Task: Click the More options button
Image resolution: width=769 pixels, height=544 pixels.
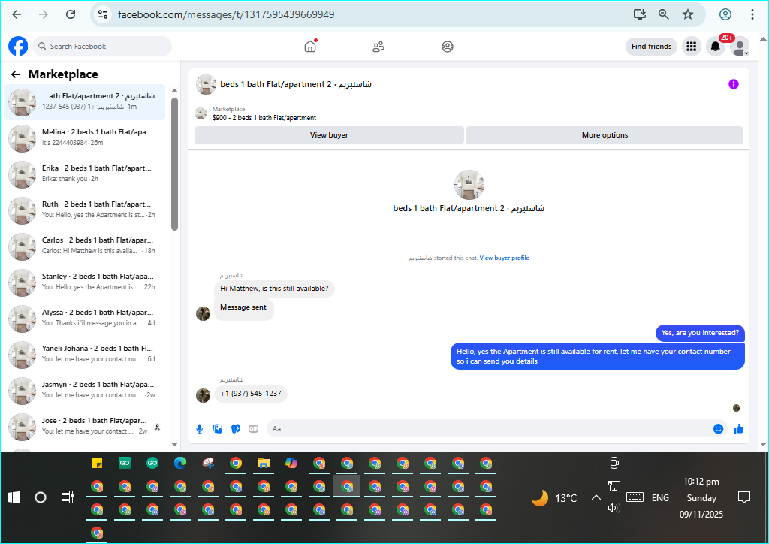Action: tap(605, 135)
